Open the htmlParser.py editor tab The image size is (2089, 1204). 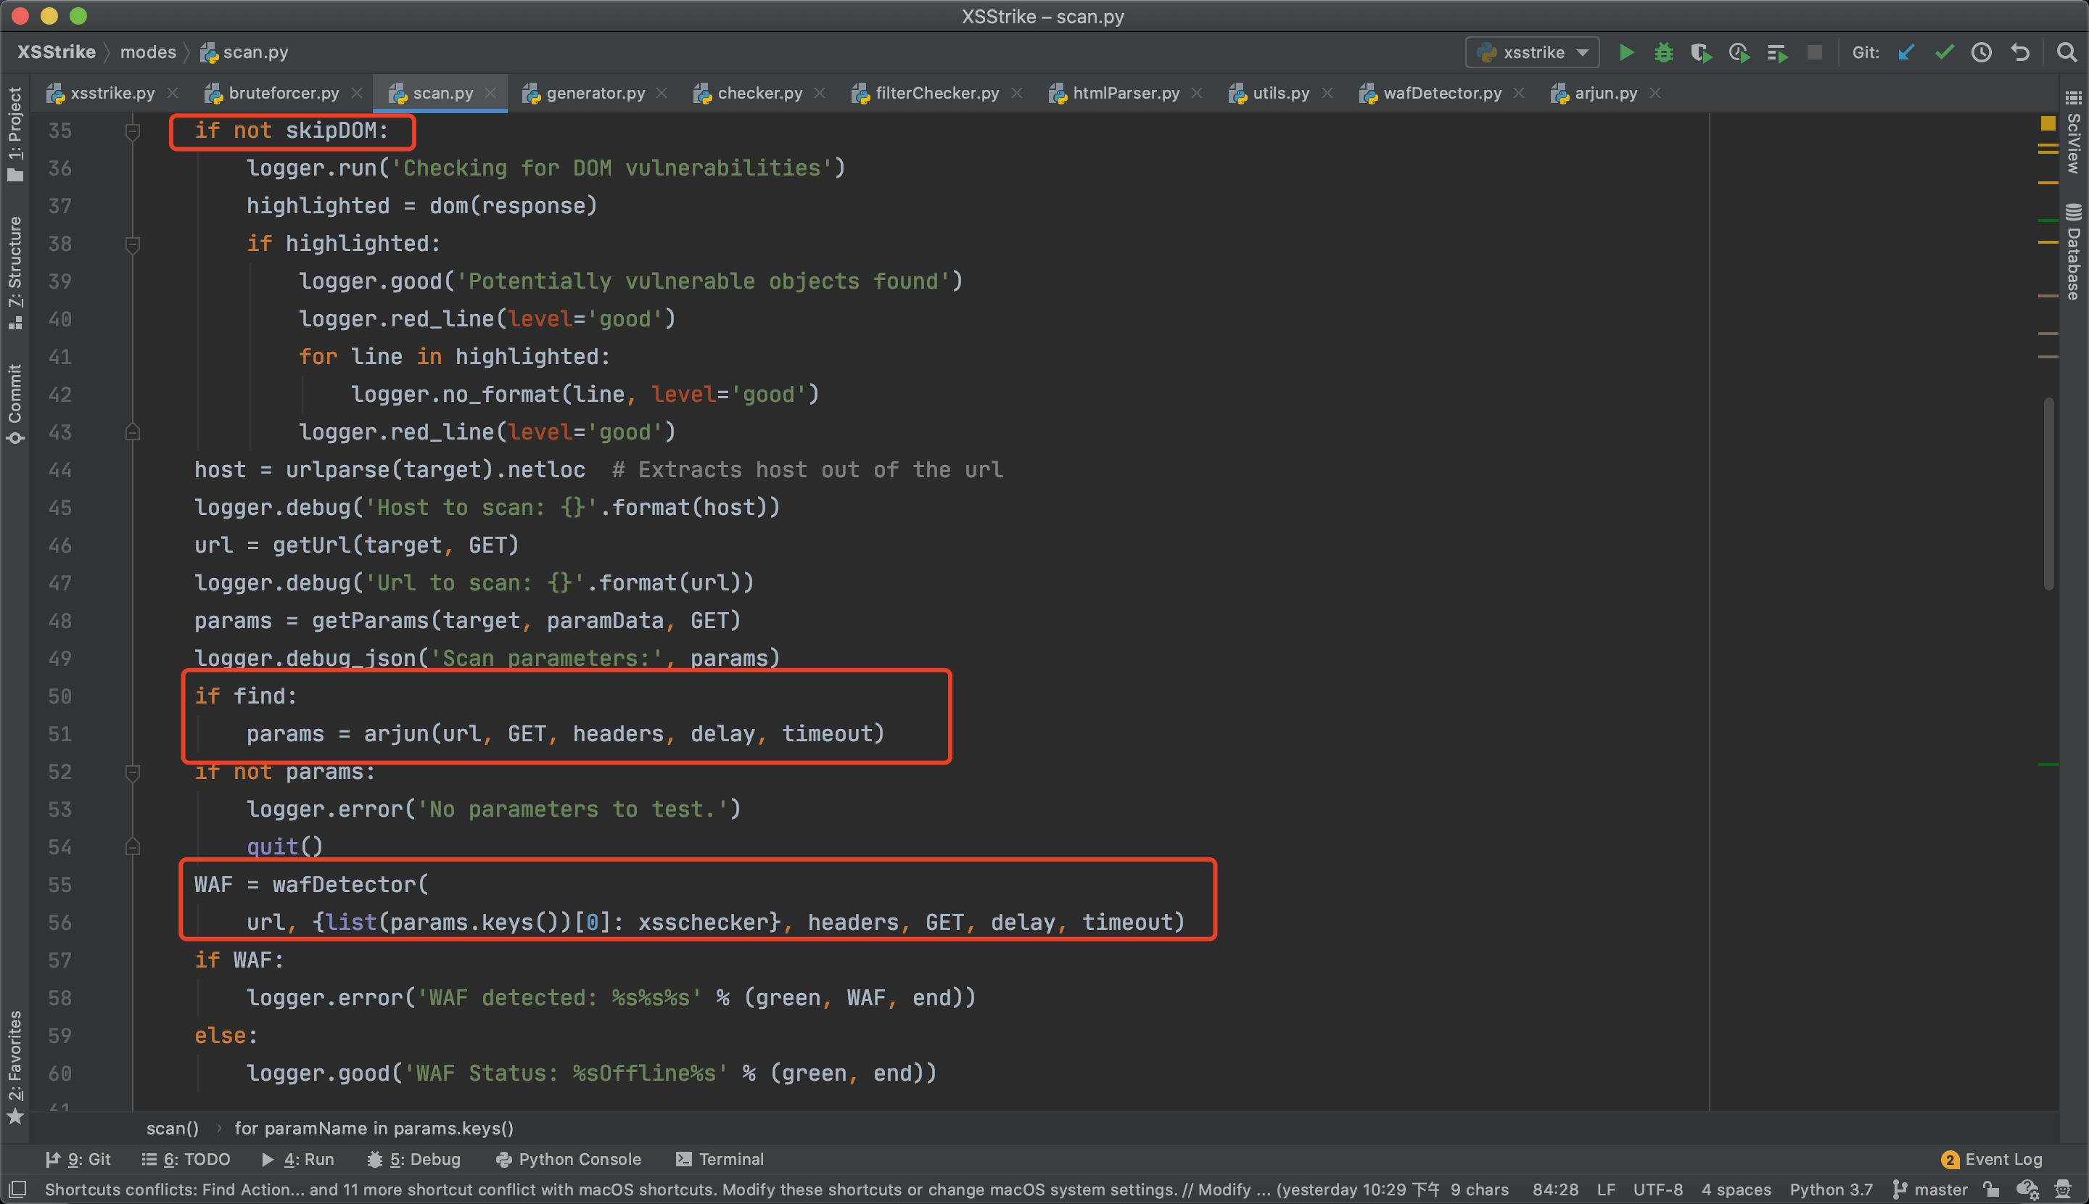[1125, 93]
